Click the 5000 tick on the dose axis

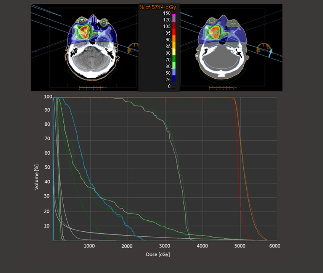point(240,246)
